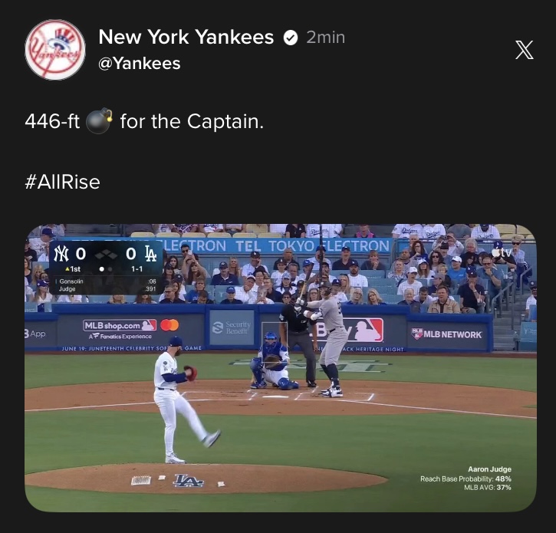Click the tweet text '446-ft for the Captain'
The width and height of the screenshot is (556, 533).
(144, 121)
